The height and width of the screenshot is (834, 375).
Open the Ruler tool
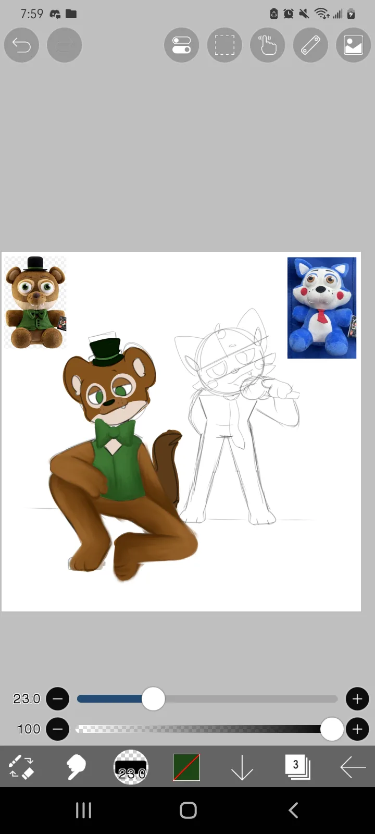click(310, 45)
